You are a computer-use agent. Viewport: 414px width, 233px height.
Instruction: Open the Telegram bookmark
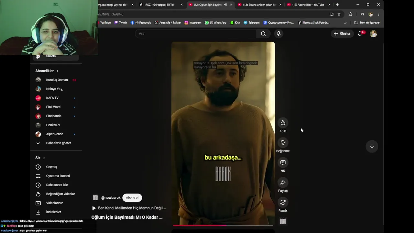click(252, 23)
